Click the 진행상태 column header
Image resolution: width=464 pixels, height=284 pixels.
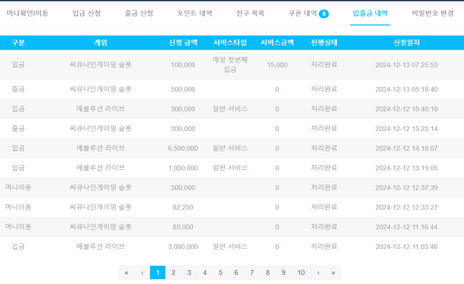click(x=324, y=43)
